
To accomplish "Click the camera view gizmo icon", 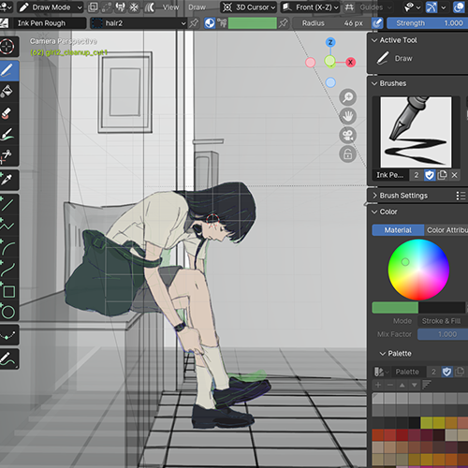I will click(347, 136).
